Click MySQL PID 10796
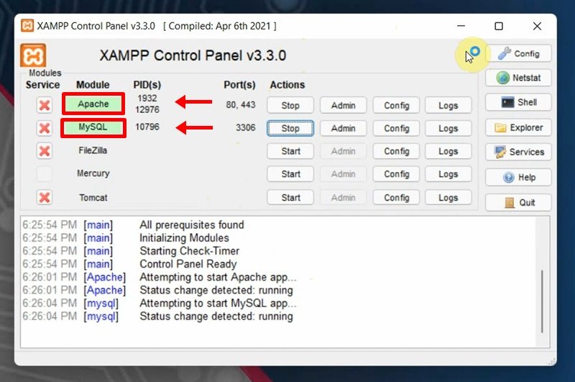The width and height of the screenshot is (575, 382). (147, 127)
